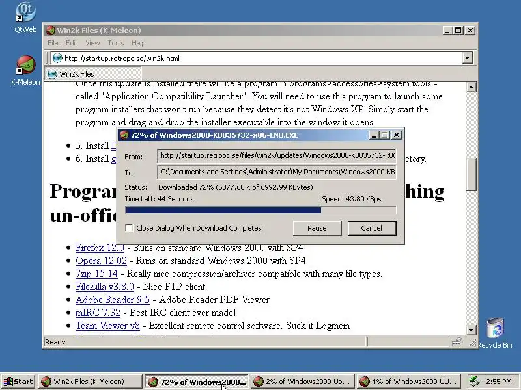521x390 pixels.
Task: Click the download progress bar
Action: 261,210
